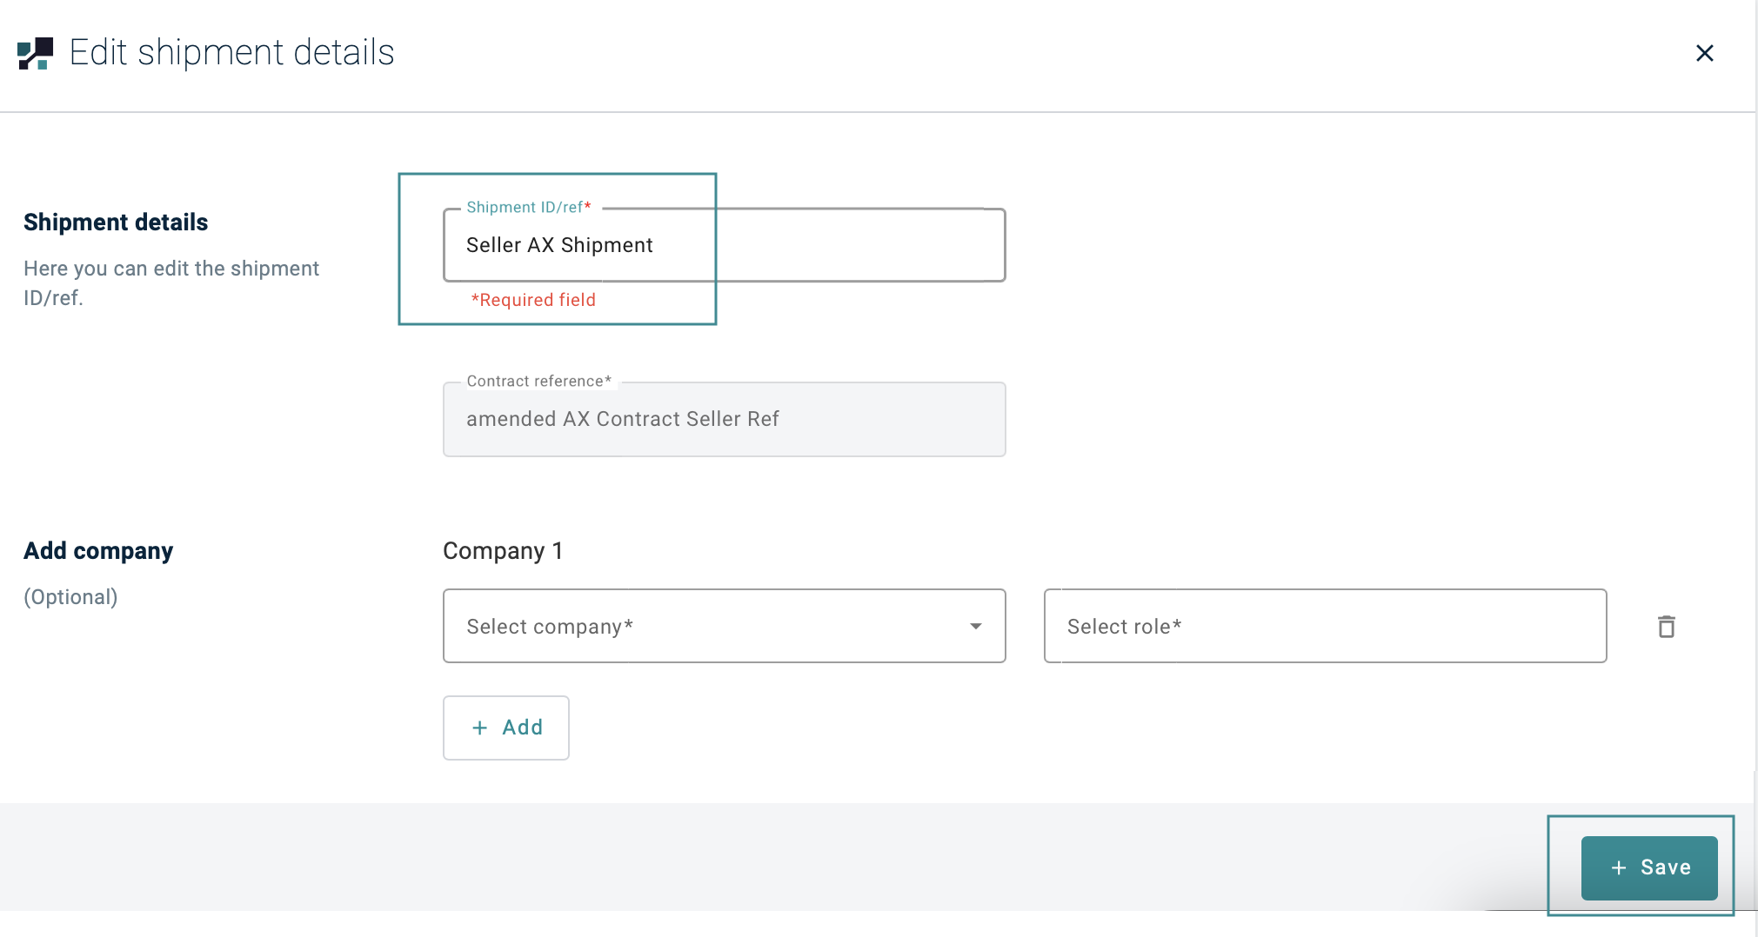
Task: Click the Contract reference floating label
Action: click(538, 382)
